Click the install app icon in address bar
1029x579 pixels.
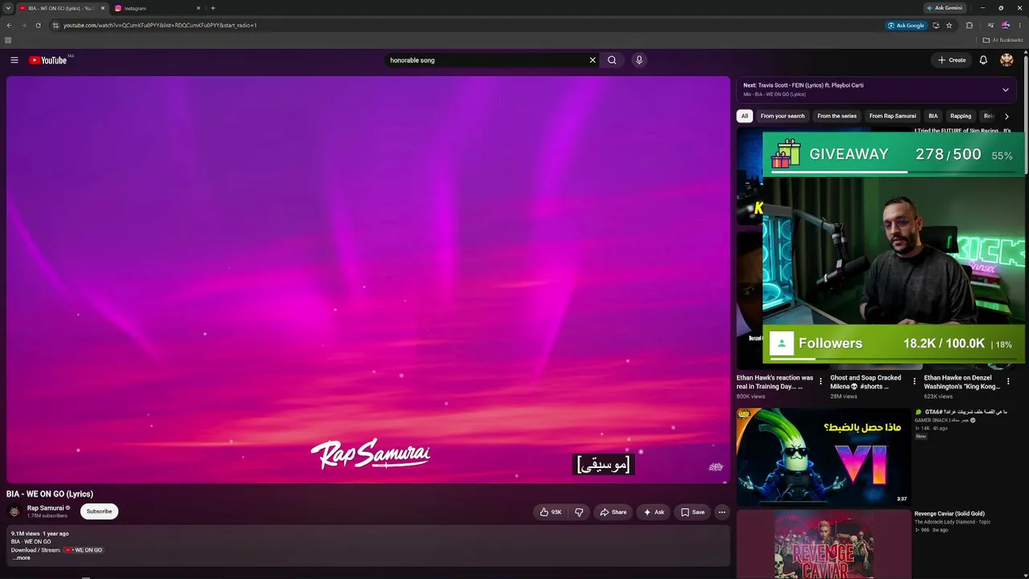(x=936, y=25)
